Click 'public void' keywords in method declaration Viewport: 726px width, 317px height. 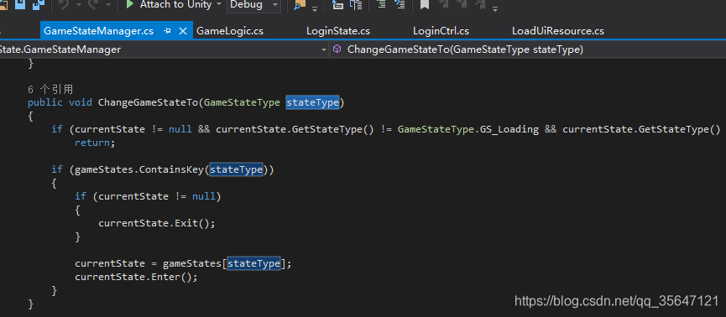click(x=60, y=102)
